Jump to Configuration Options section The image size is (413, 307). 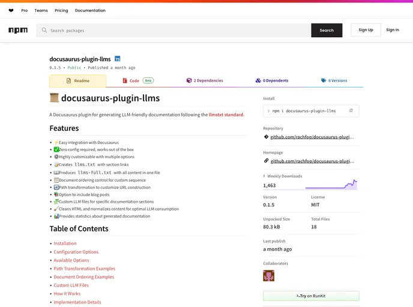click(76, 252)
